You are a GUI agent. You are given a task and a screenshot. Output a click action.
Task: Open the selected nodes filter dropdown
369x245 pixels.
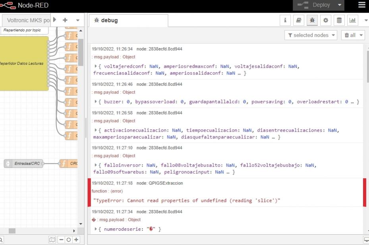coord(311,35)
